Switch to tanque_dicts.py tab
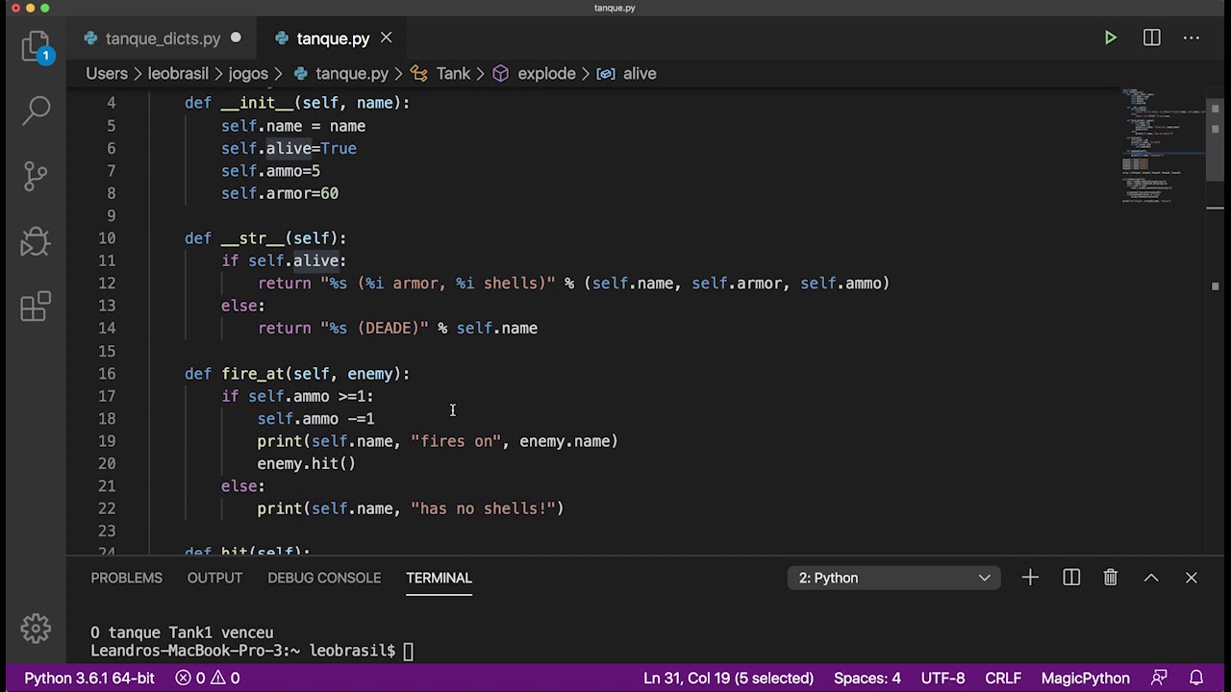The width and height of the screenshot is (1231, 692). [163, 38]
